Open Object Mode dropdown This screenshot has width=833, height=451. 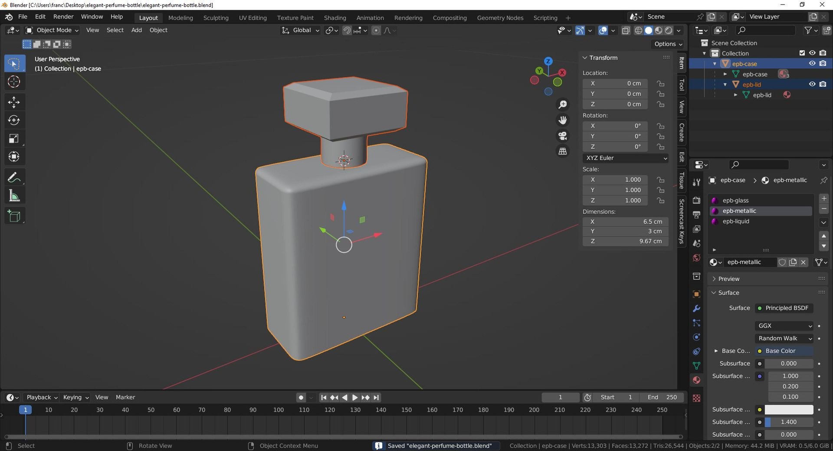click(x=52, y=30)
